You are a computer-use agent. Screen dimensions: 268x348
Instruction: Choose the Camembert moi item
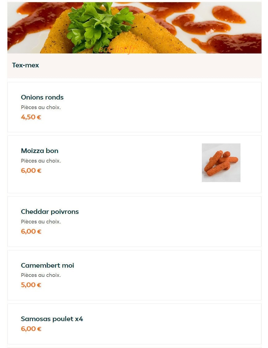[x=134, y=275]
